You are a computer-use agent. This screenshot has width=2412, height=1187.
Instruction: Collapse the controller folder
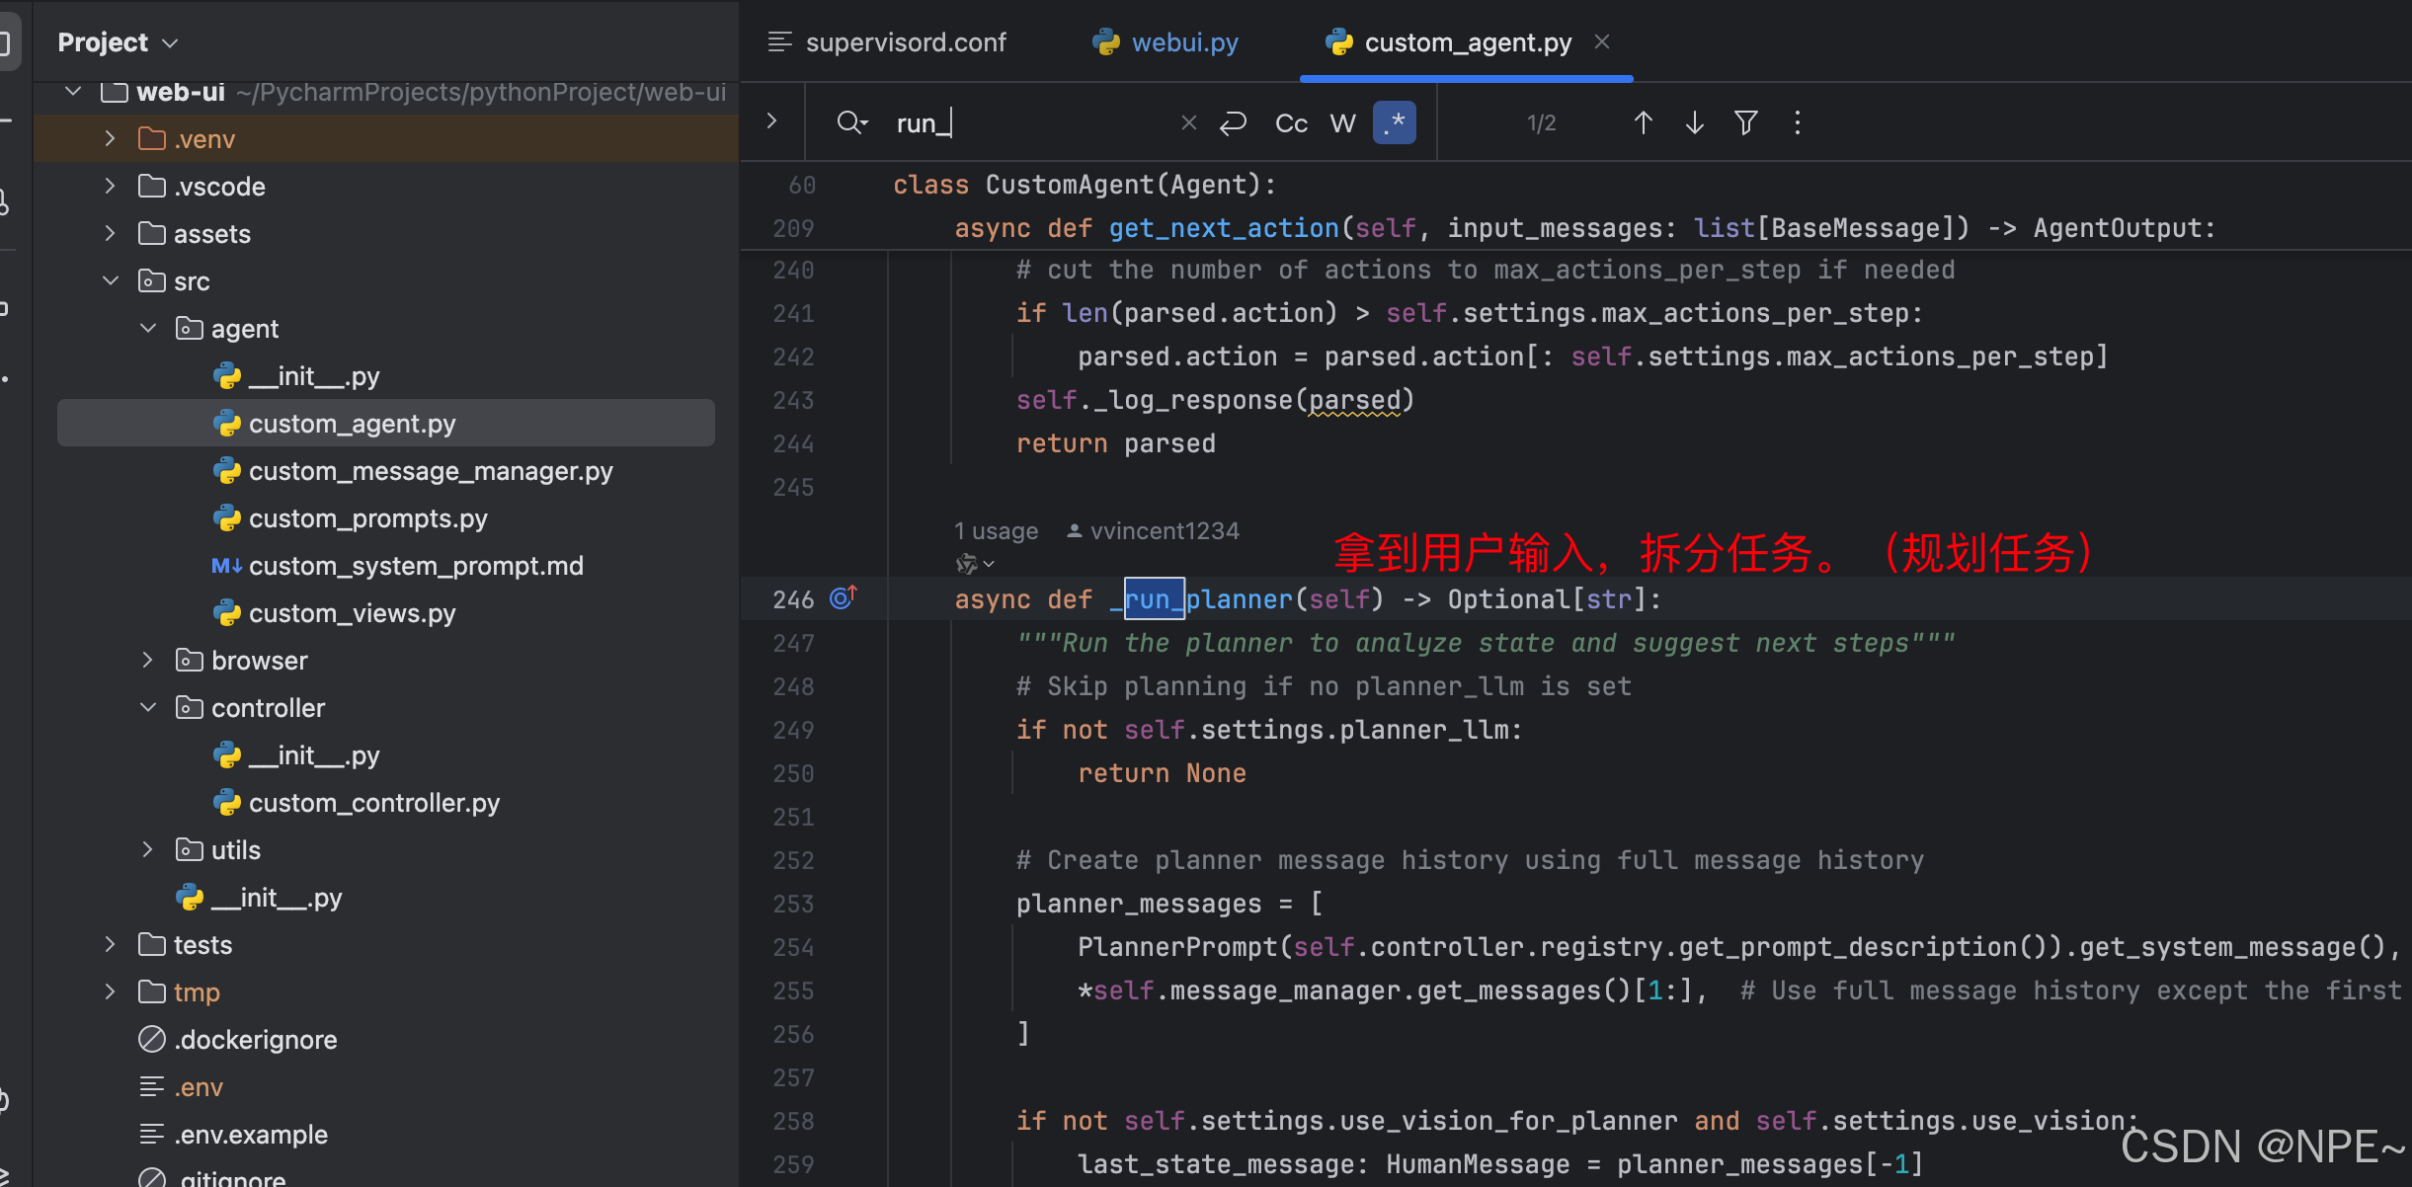[148, 708]
